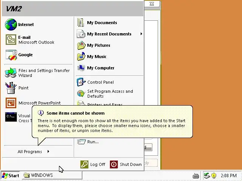Open Microsoft PowerPoint icon

click(11, 103)
